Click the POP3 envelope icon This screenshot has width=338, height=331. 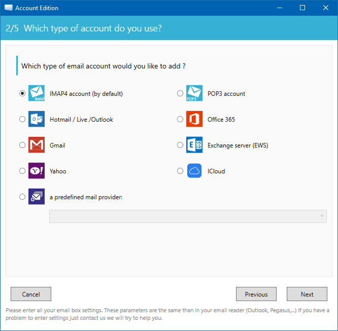[194, 93]
